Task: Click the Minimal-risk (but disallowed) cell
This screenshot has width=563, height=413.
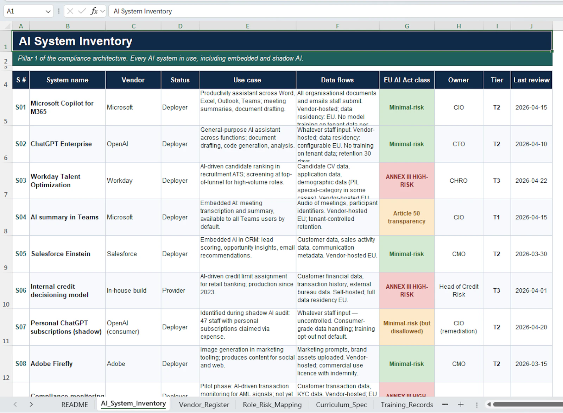Action: [407, 327]
